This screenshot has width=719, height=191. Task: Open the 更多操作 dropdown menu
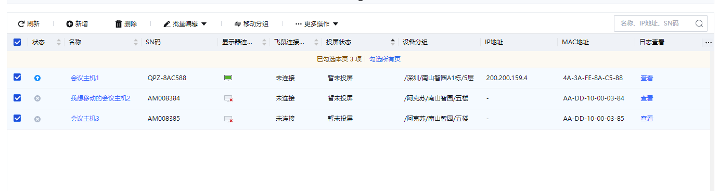point(317,24)
